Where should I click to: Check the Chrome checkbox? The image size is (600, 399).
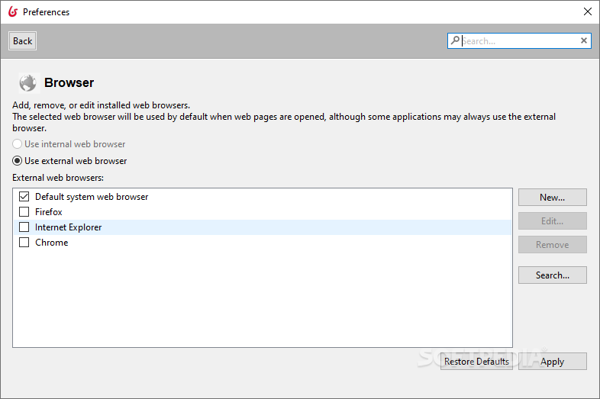[24, 243]
